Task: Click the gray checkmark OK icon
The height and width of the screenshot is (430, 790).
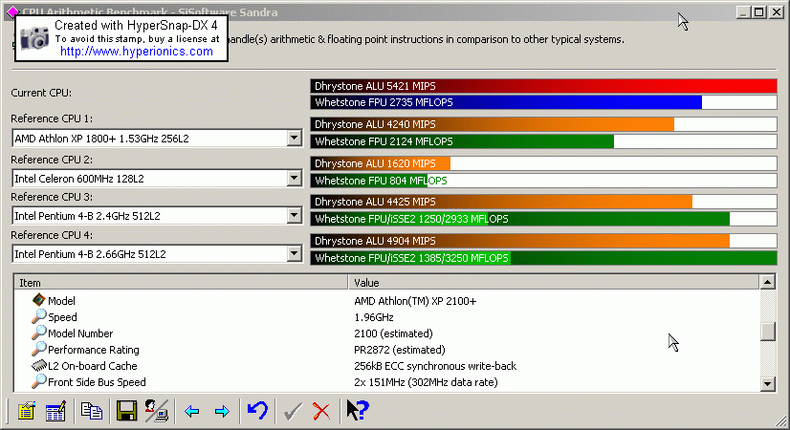Action: coord(293,412)
